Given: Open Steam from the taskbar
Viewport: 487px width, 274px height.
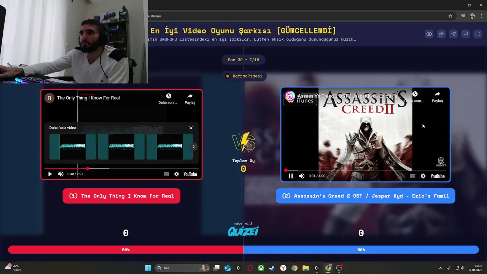Looking at the screenshot, I should (x=272, y=268).
